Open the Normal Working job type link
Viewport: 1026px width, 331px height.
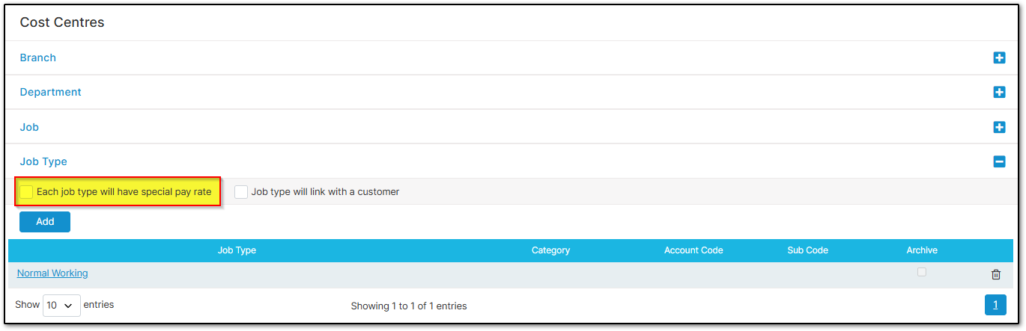click(52, 273)
